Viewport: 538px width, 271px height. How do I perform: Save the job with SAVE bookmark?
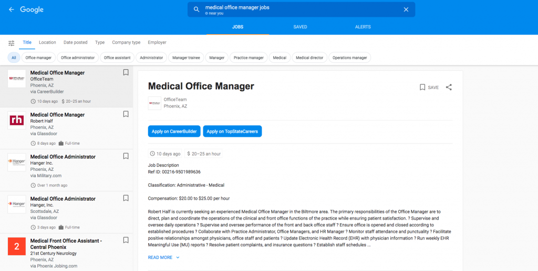click(x=429, y=87)
